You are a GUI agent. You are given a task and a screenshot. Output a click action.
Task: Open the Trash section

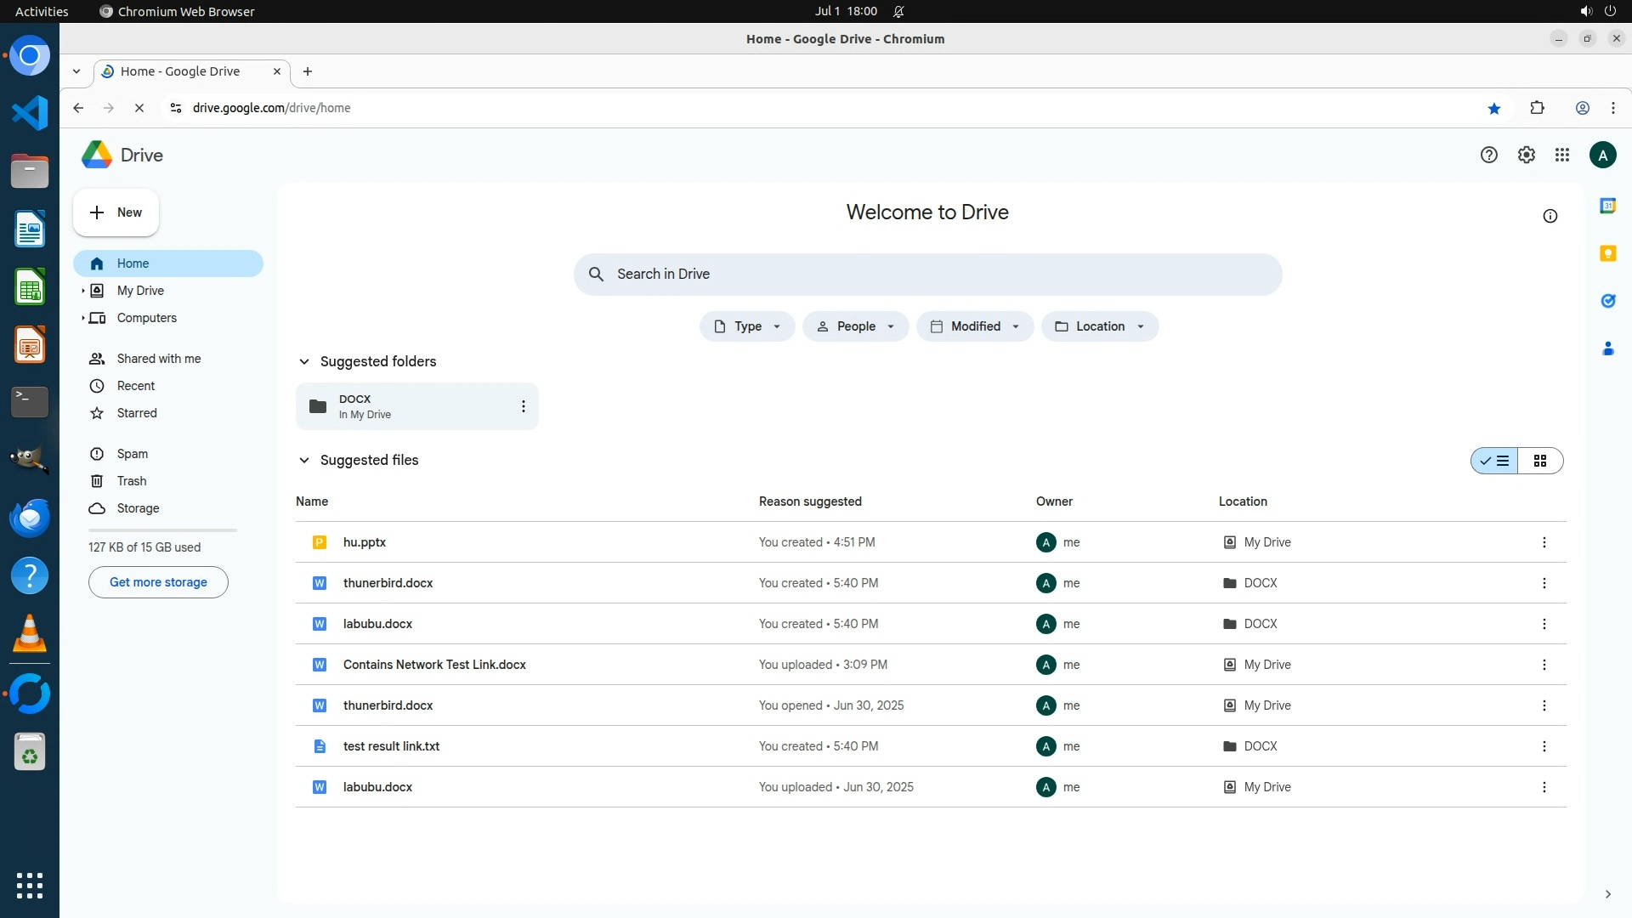click(131, 481)
